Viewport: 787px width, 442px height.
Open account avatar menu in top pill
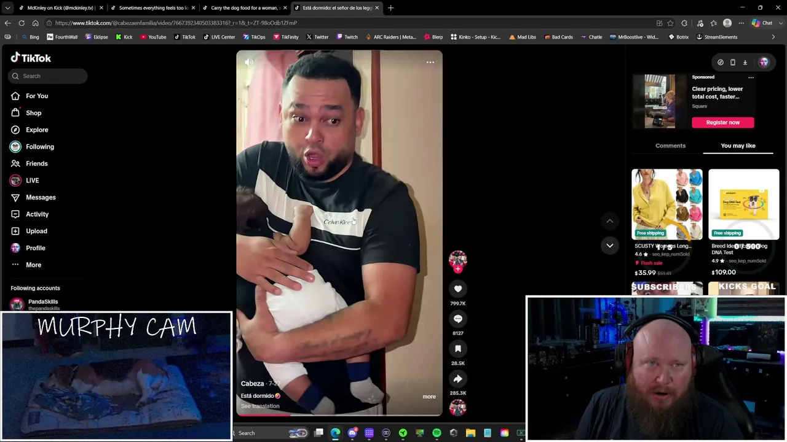click(764, 62)
